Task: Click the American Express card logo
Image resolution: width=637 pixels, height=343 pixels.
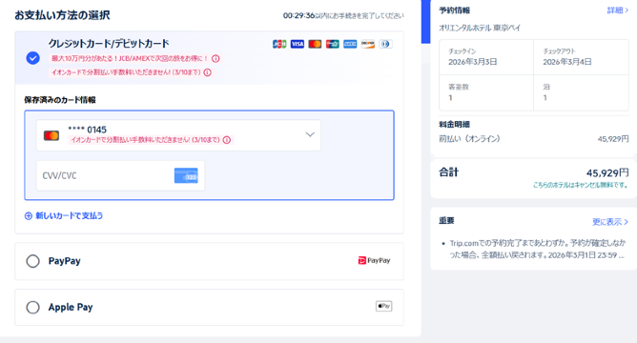Action: (x=350, y=44)
